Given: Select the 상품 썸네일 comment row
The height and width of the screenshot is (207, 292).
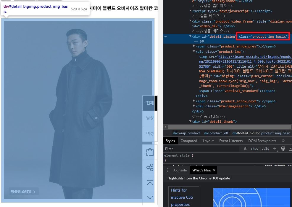Looking at the screenshot, I should 209,117.
